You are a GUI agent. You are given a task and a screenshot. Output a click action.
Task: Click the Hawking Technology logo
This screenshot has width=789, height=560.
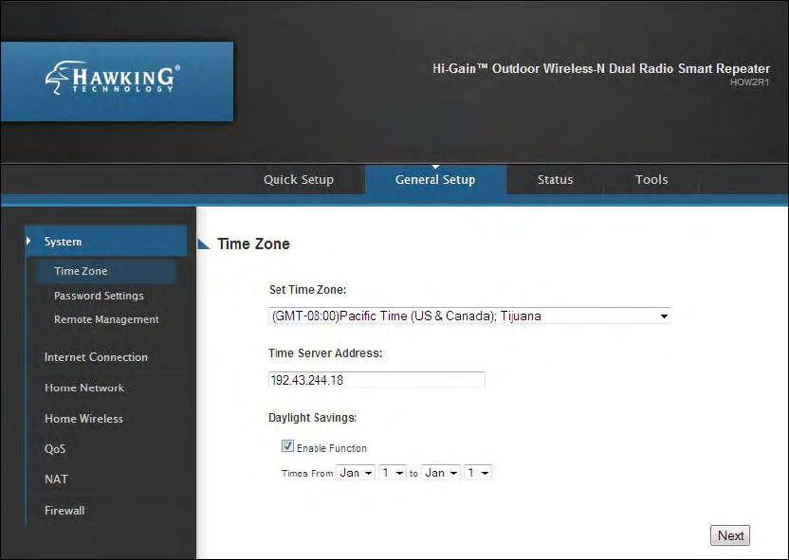pos(112,78)
